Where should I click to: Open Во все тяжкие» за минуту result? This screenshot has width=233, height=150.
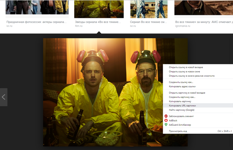pos(204,22)
